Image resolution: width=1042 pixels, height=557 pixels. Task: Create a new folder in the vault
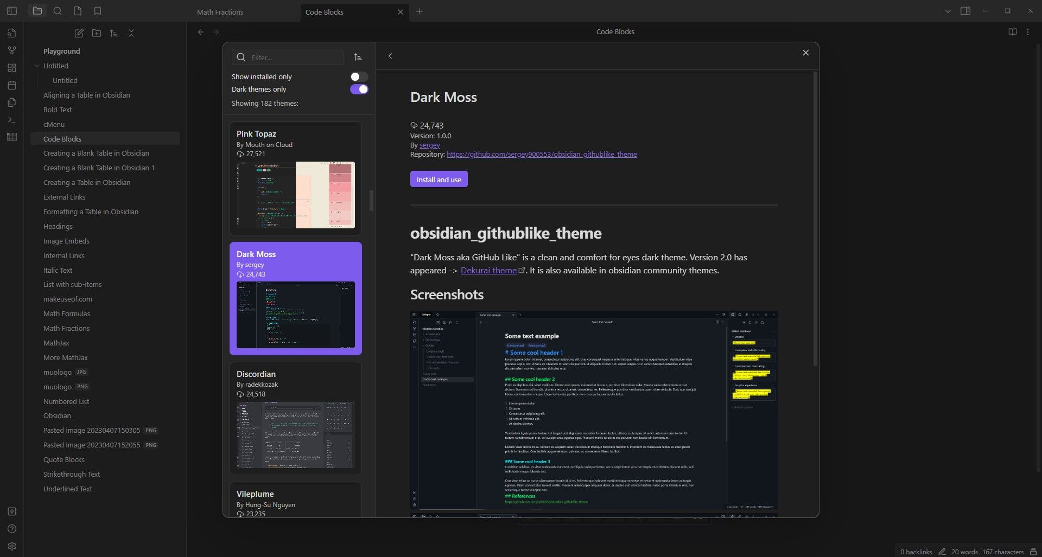(x=96, y=33)
